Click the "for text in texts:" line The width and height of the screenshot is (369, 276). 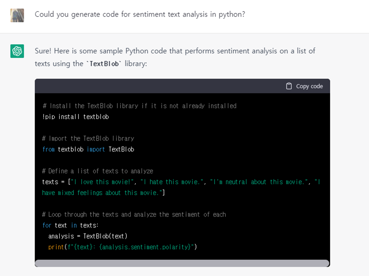pos(71,225)
